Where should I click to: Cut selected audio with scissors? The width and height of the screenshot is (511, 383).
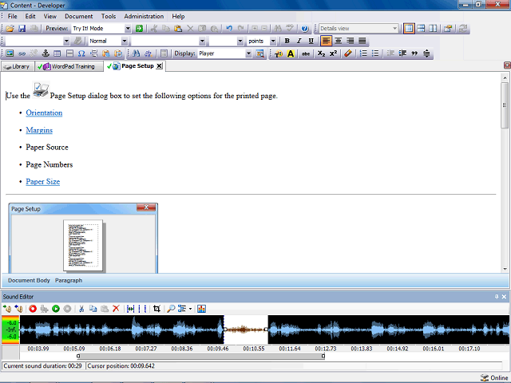pyautogui.click(x=81, y=309)
